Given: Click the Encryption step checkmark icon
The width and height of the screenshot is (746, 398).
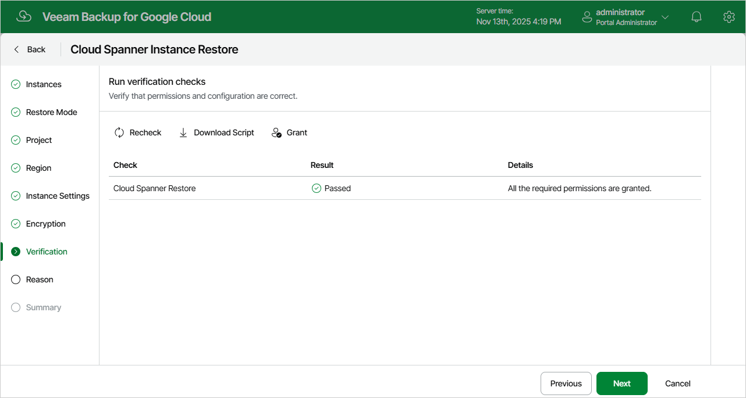Looking at the screenshot, I should click(16, 224).
